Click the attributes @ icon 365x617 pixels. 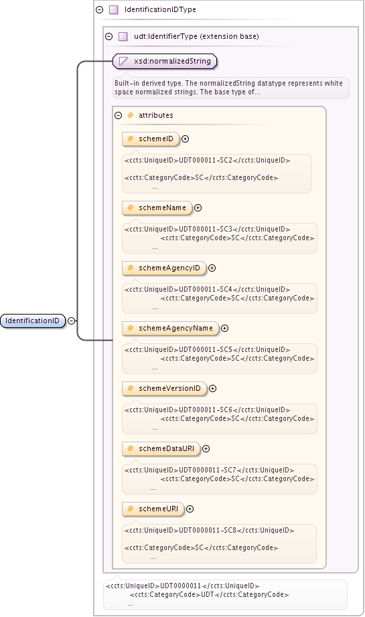click(x=131, y=115)
